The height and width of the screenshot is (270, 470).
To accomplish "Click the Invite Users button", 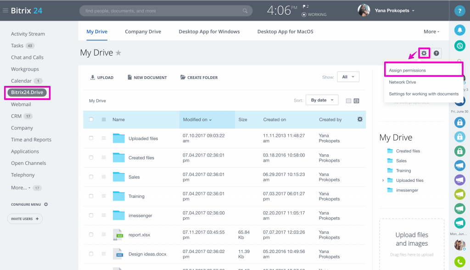I will 25,219.
